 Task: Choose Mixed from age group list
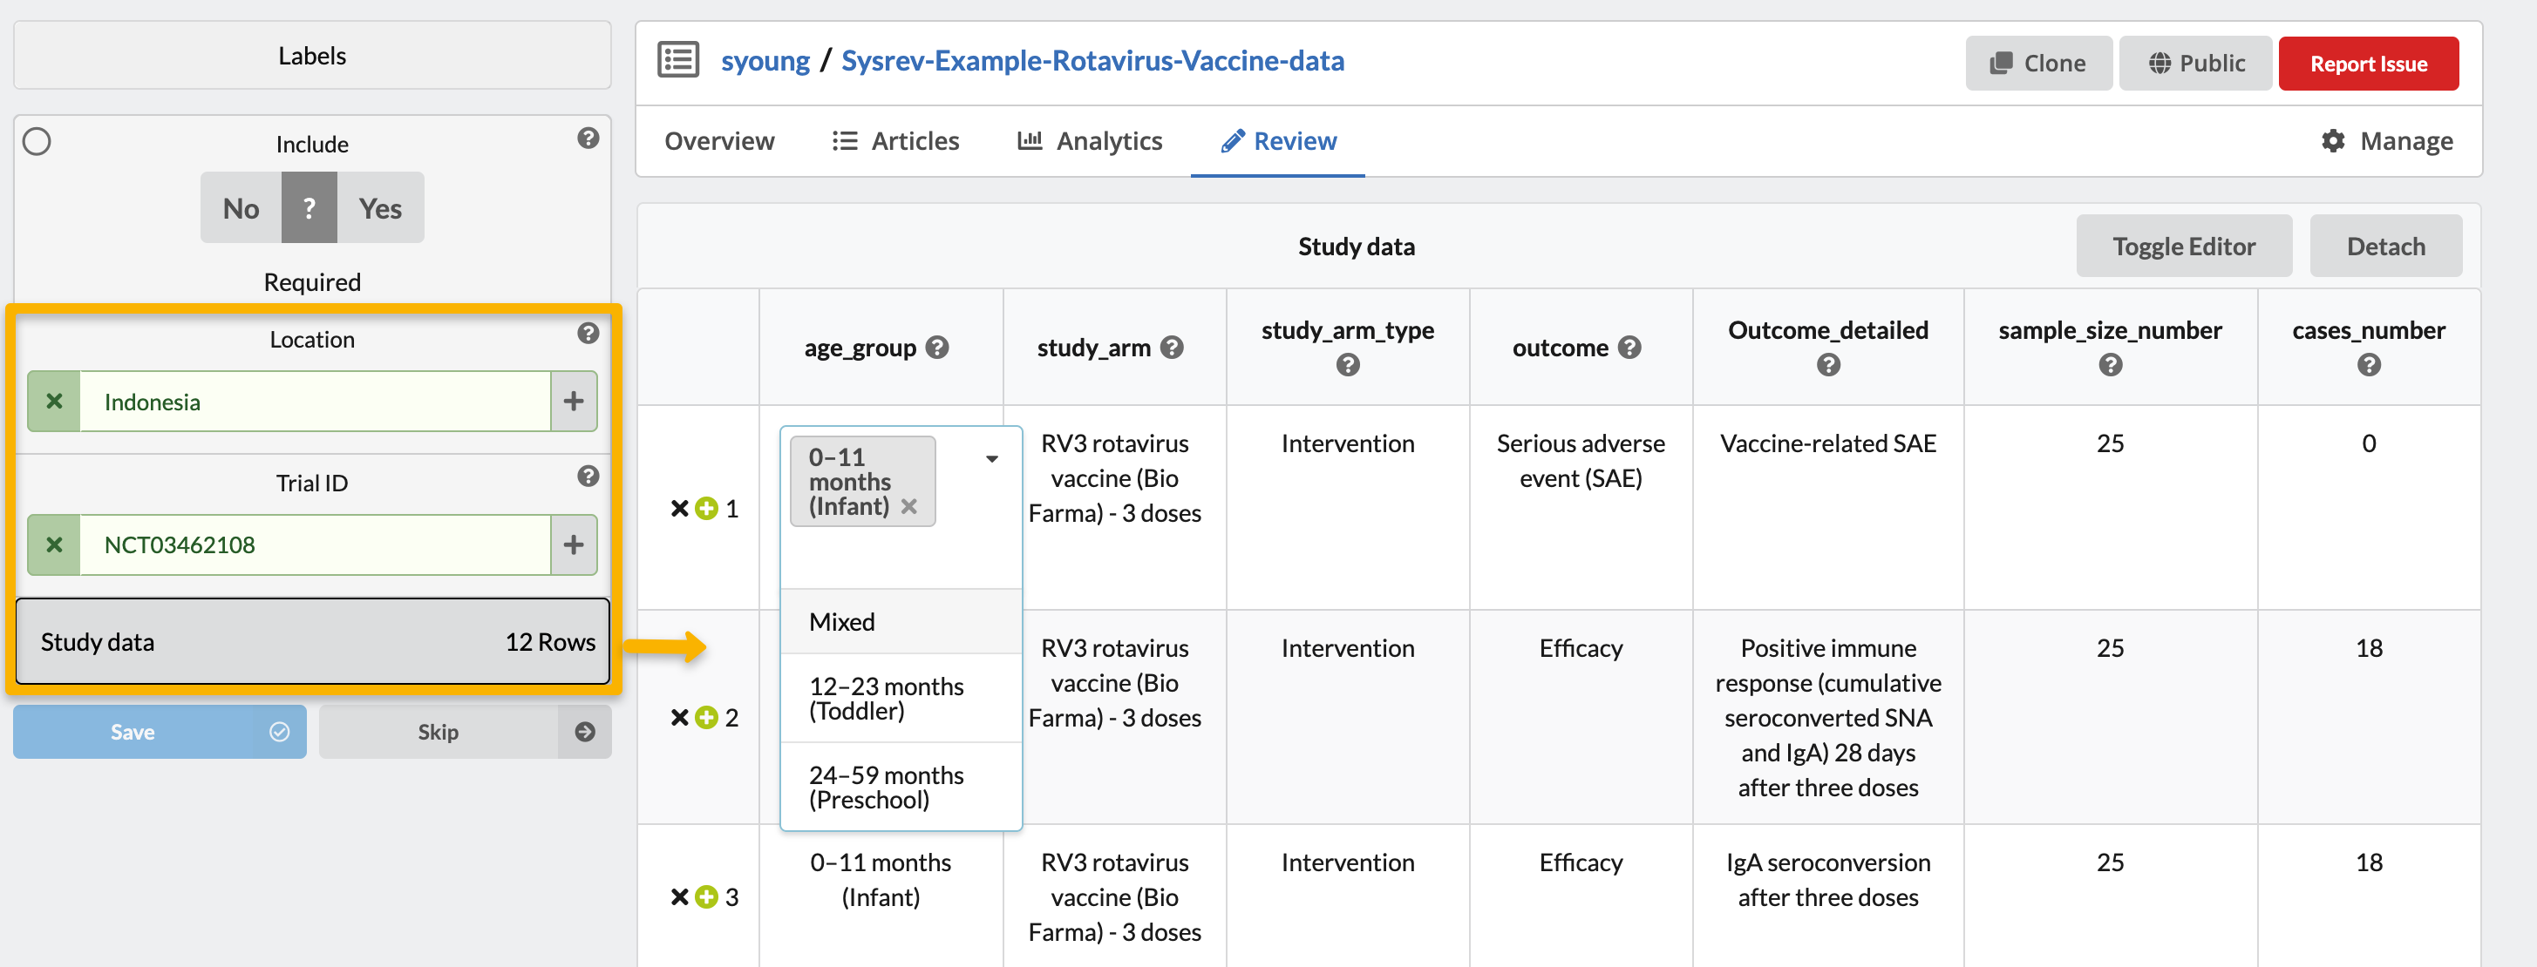pos(842,622)
